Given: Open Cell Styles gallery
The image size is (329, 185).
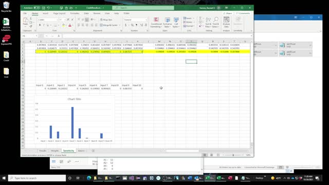Looking at the screenshot, I should tap(176, 23).
